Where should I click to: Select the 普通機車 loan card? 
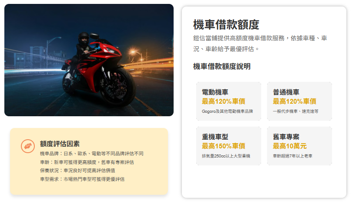(x=299, y=101)
